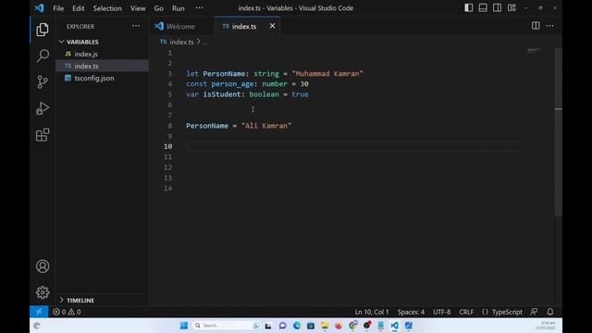Image resolution: width=592 pixels, height=333 pixels.
Task: Open the Windows Start menu
Action: (184, 326)
